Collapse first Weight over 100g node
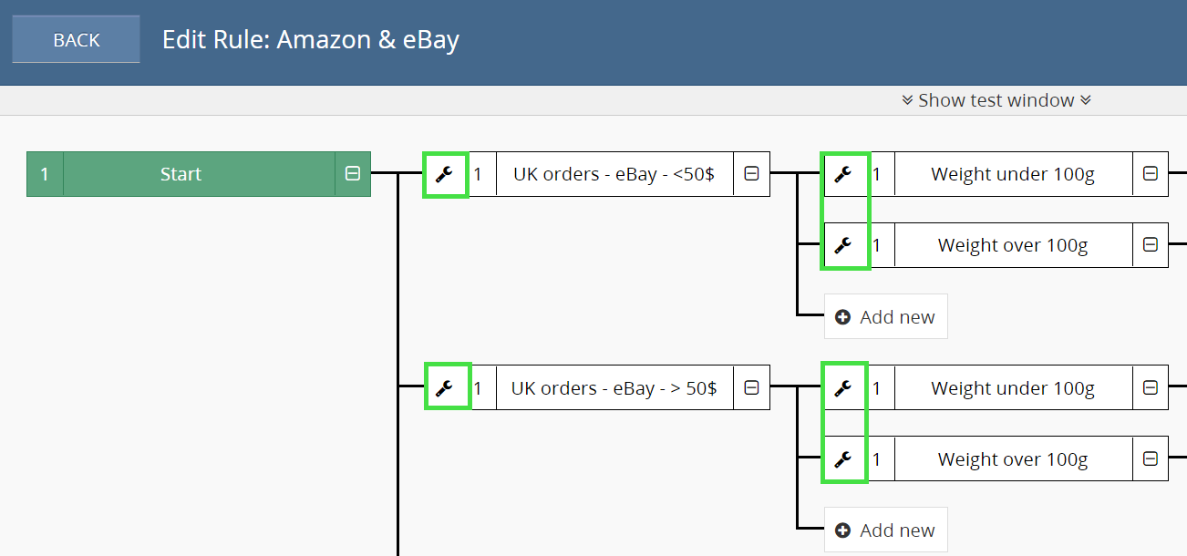 1151,245
